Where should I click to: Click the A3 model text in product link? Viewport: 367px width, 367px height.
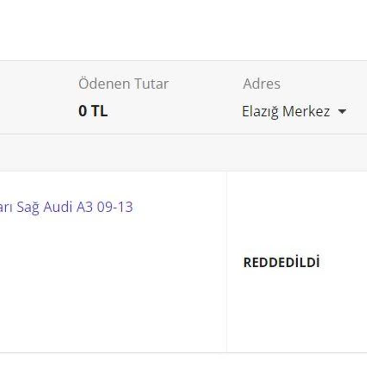coord(85,207)
